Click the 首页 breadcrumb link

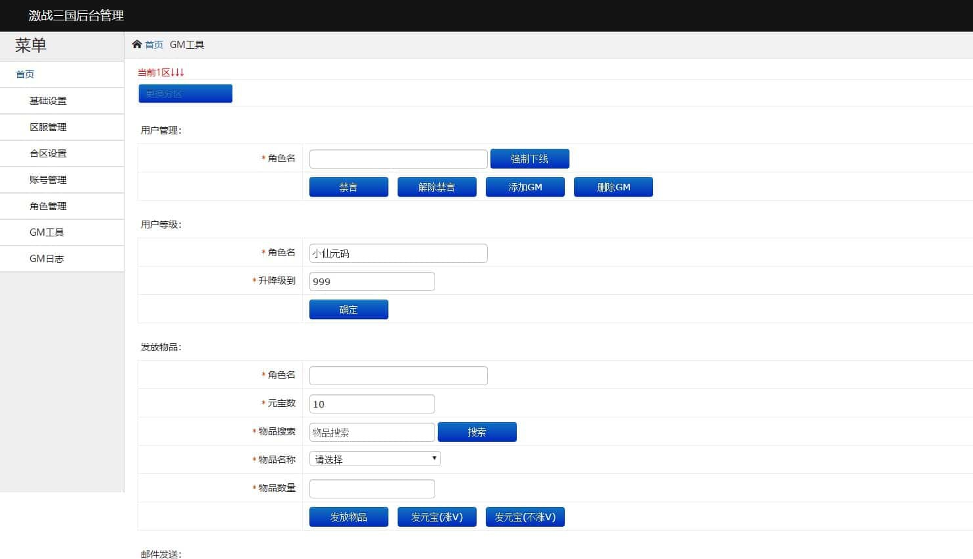(154, 45)
